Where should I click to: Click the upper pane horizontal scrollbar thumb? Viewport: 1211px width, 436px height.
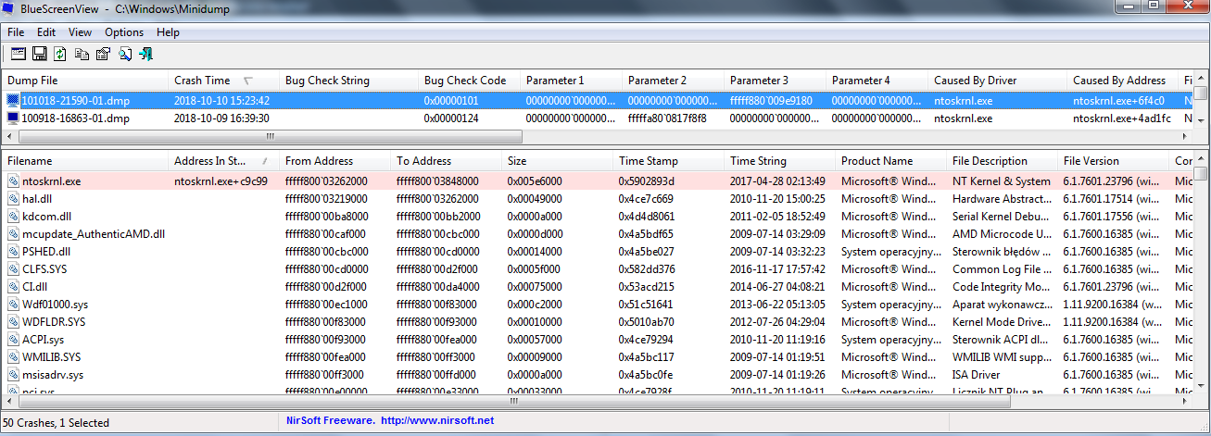pyautogui.click(x=269, y=136)
